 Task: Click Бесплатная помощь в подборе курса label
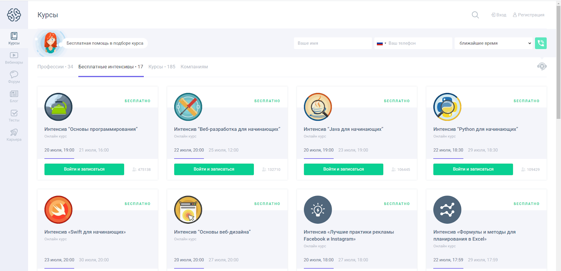click(x=105, y=43)
